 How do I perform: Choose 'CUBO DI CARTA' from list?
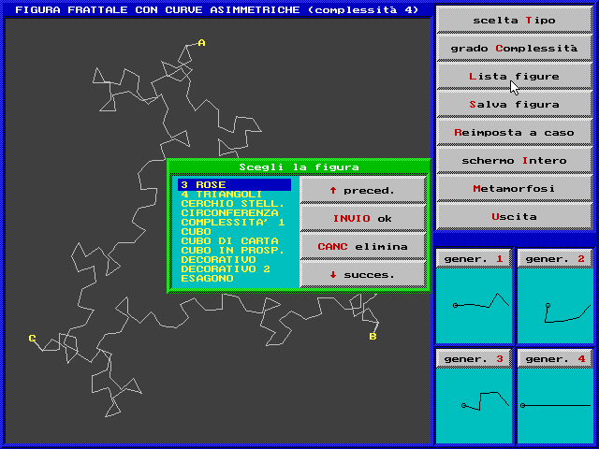pos(223,240)
